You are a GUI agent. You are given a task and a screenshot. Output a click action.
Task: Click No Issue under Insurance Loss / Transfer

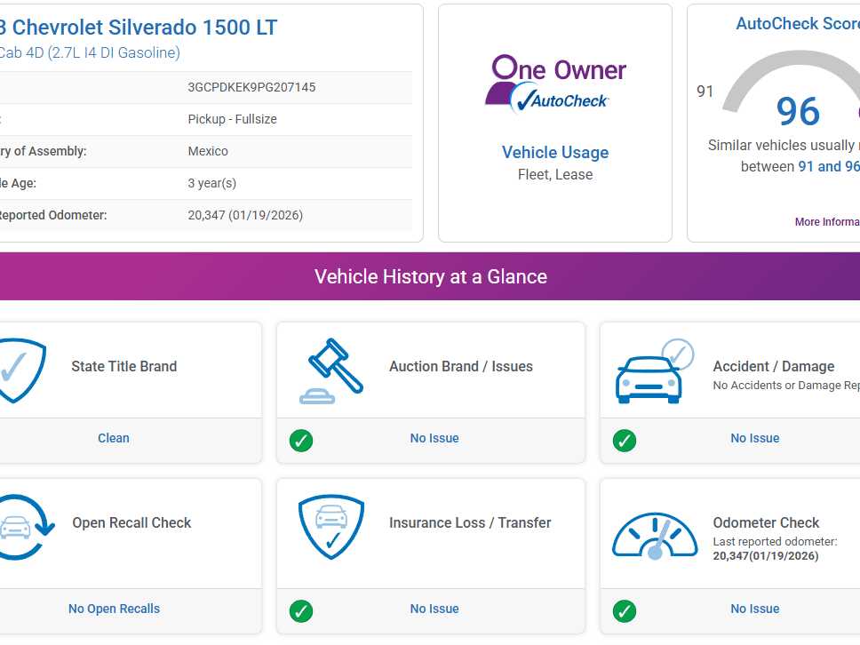pos(434,609)
